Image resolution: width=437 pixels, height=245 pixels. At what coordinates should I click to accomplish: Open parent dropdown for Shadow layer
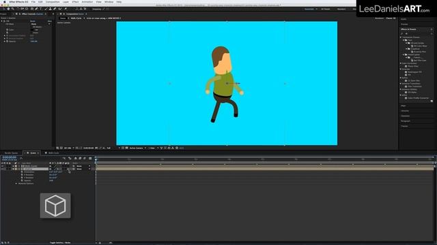click(x=83, y=169)
